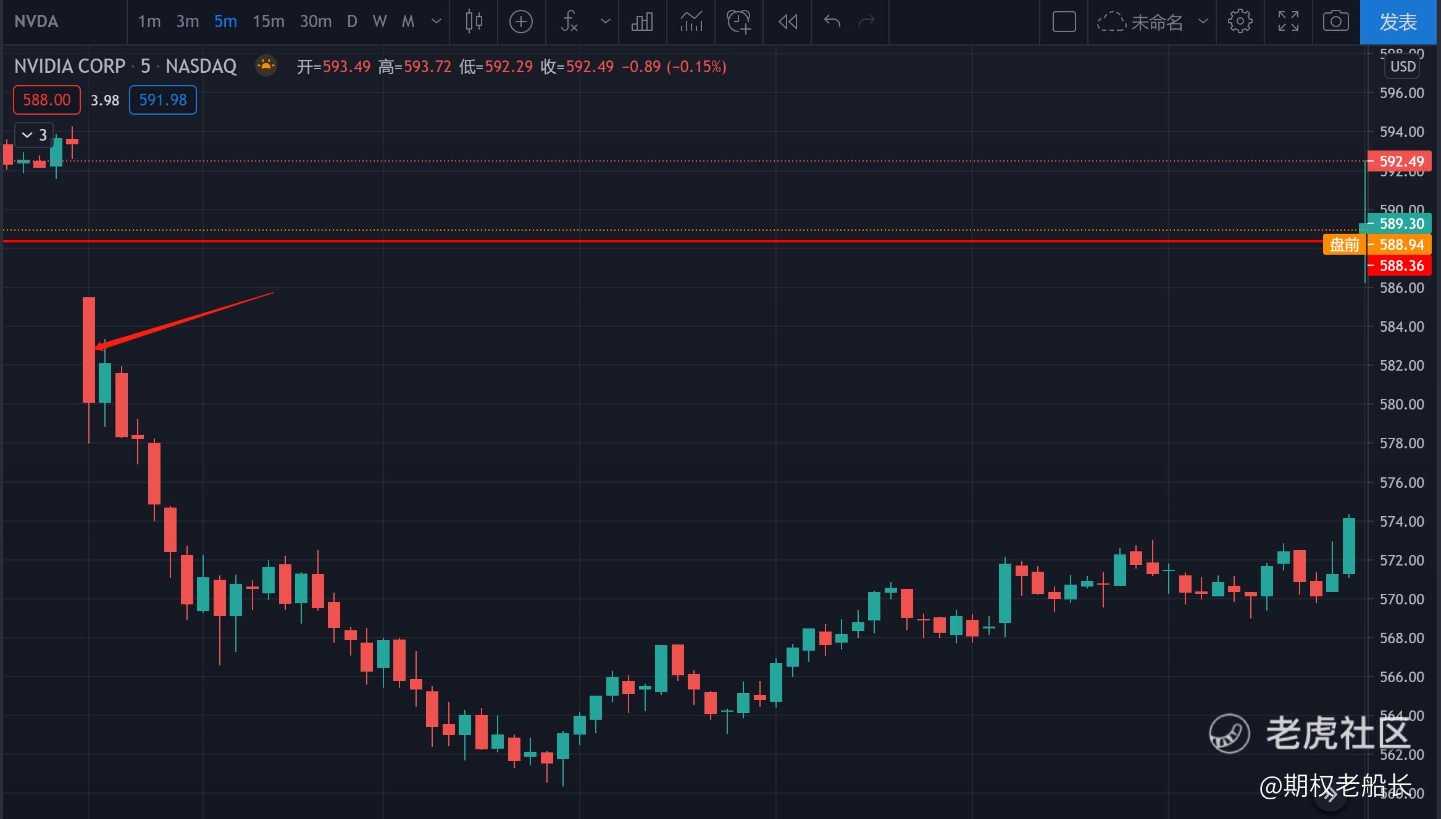Open the layout selection square icon
This screenshot has height=819, width=1441.
tap(1064, 22)
